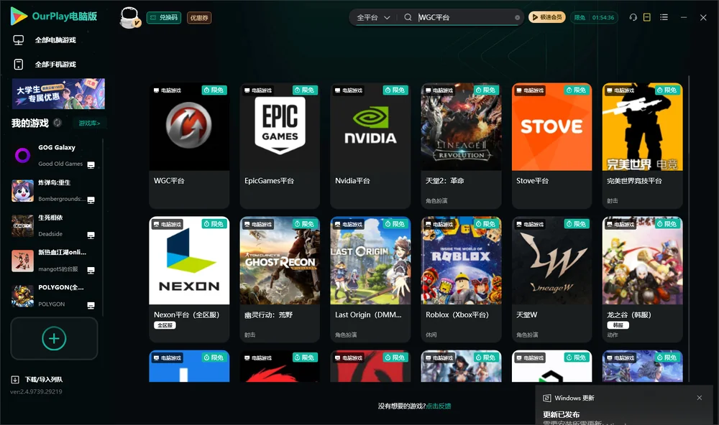Open the Nvidia platform card
719x425 pixels.
pos(370,146)
